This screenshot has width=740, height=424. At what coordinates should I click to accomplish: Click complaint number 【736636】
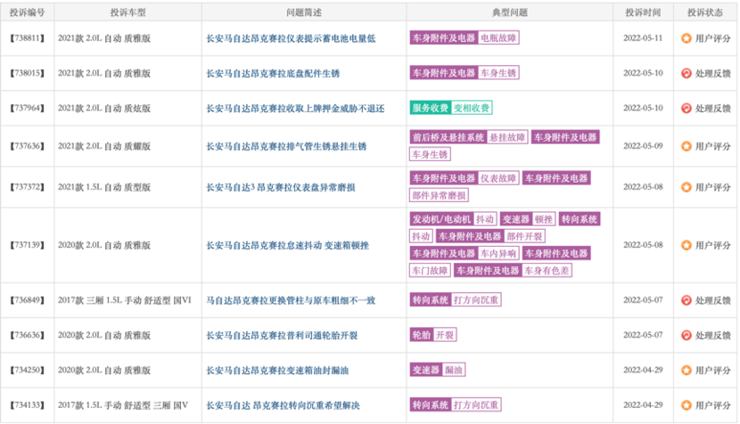point(28,335)
